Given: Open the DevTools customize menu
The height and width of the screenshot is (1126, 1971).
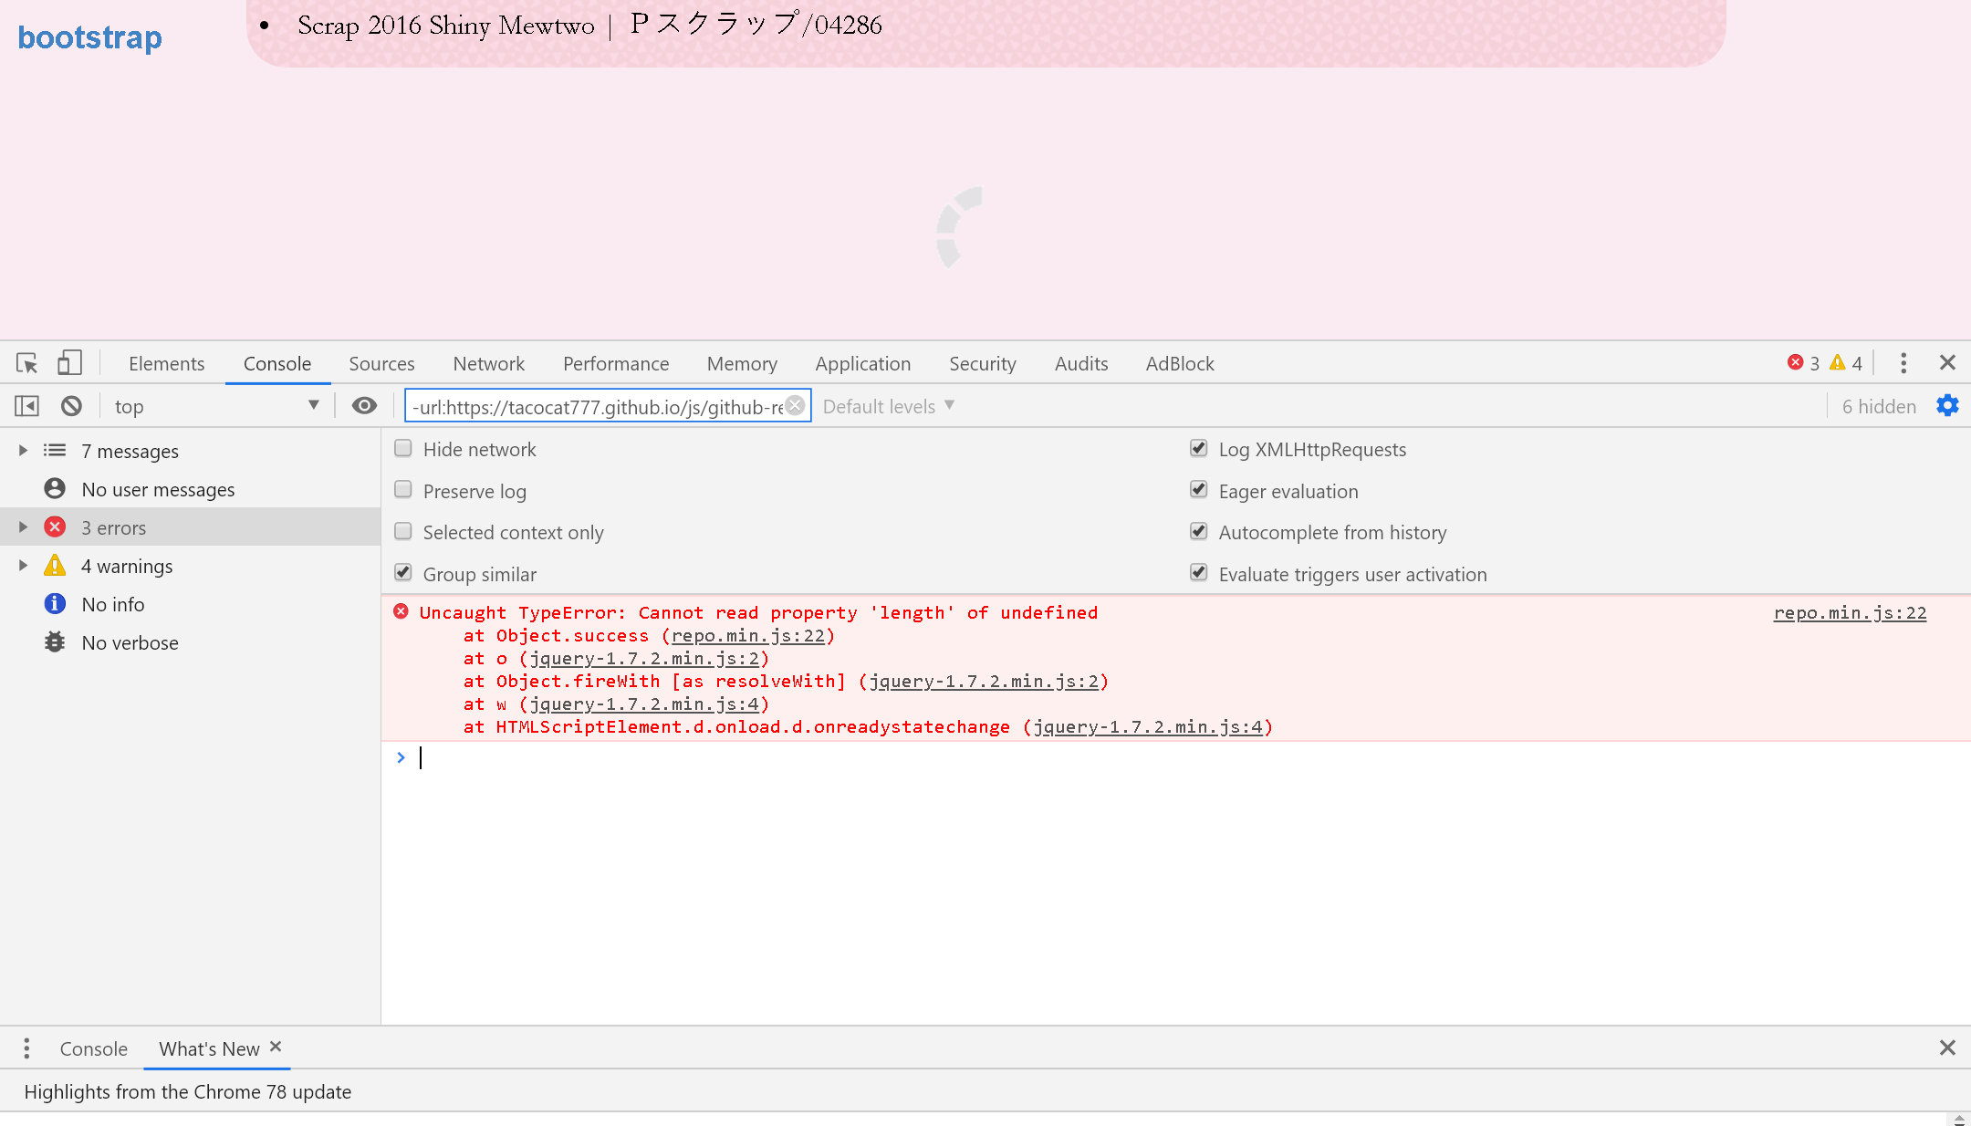Looking at the screenshot, I should [1903, 363].
